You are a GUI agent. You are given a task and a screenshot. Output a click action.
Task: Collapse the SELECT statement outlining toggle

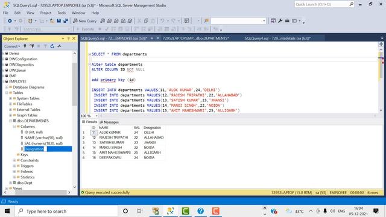[90, 54]
